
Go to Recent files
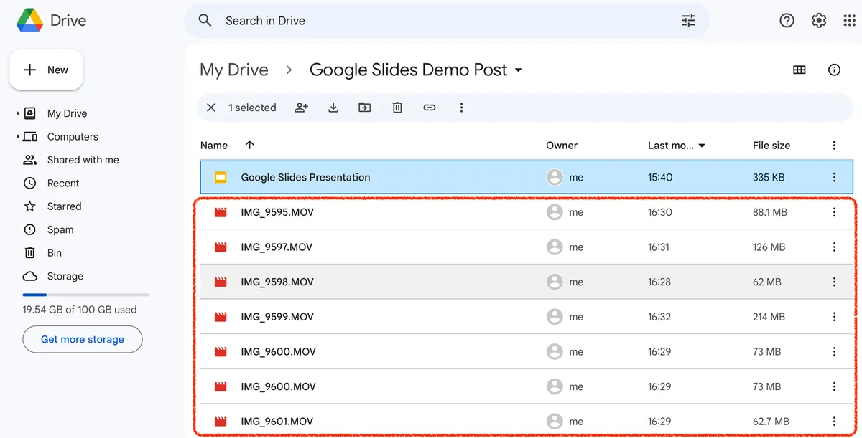63,183
